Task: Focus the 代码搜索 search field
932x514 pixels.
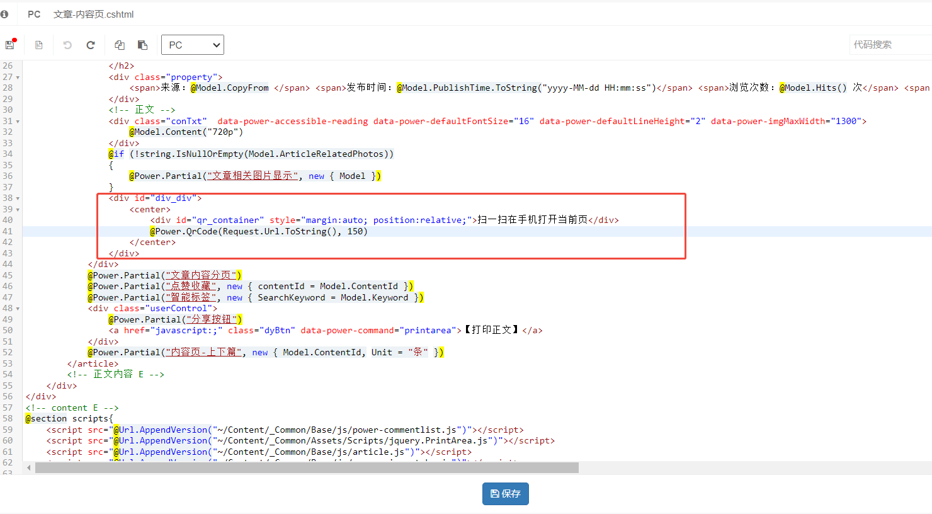Action: (x=889, y=45)
